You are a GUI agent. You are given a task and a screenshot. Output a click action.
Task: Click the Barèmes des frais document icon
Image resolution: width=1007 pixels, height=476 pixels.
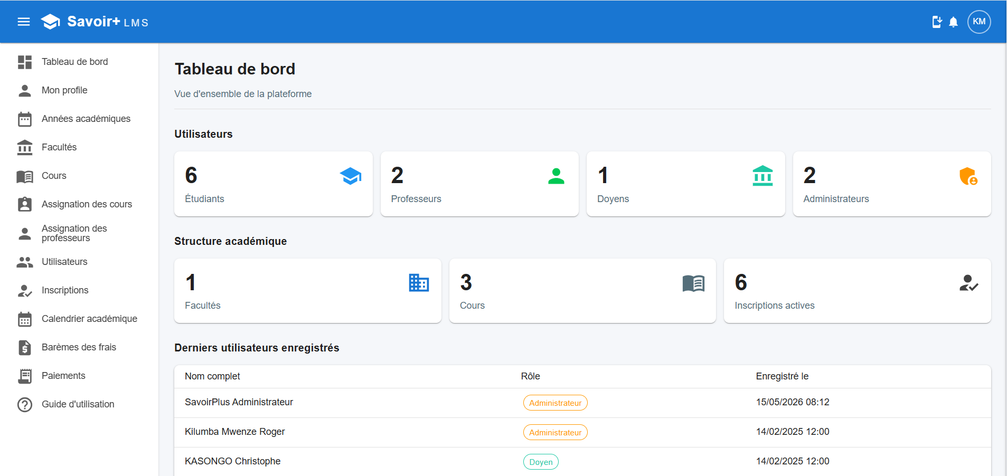25,347
